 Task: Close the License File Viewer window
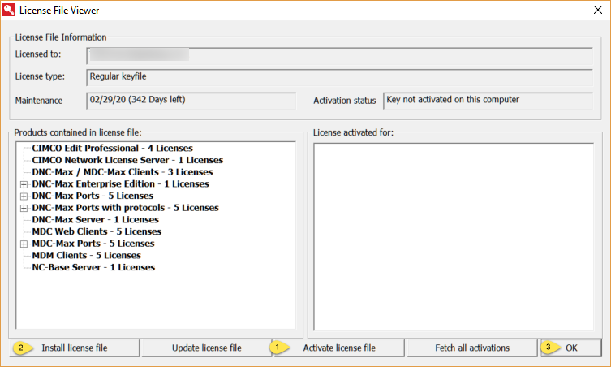click(598, 10)
